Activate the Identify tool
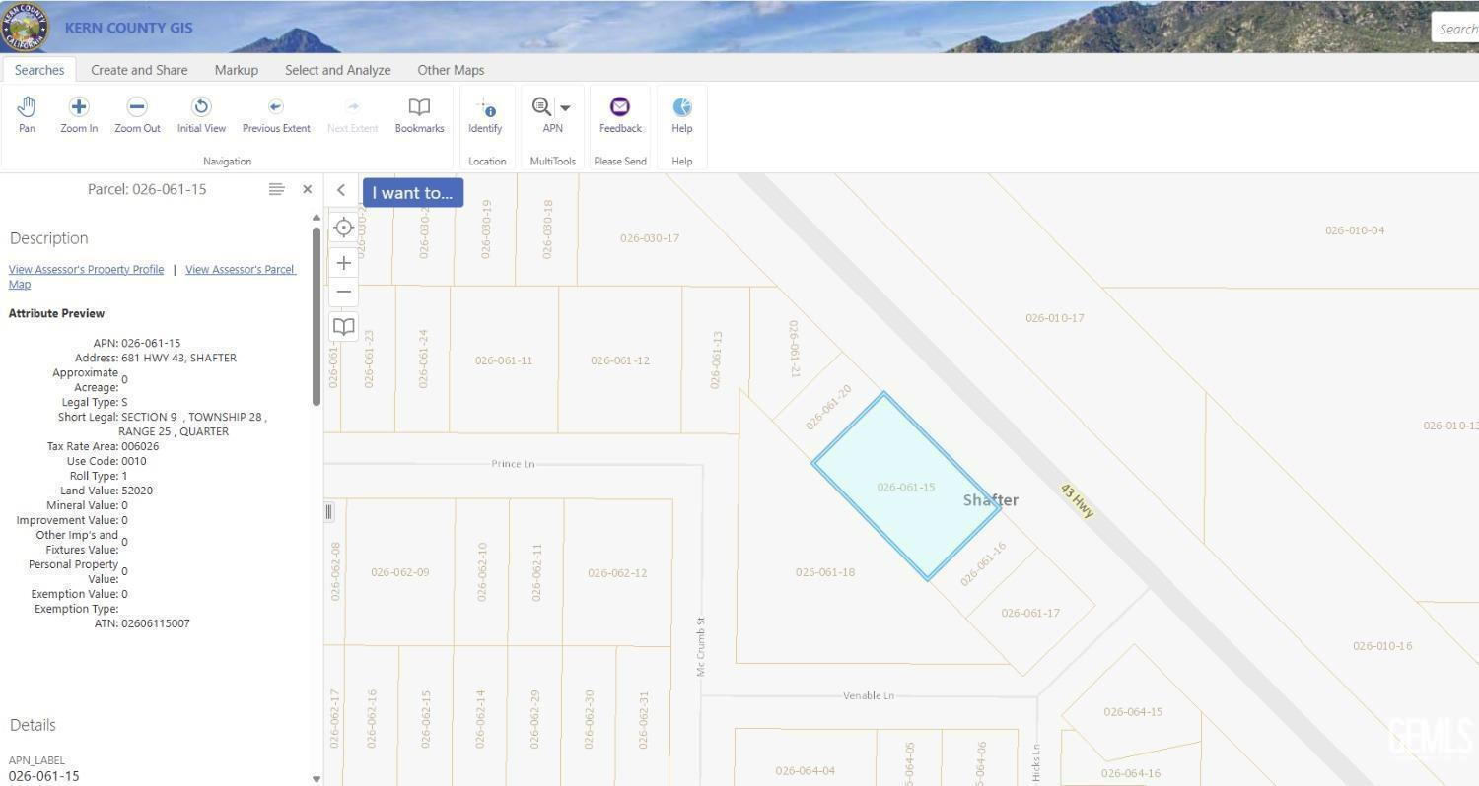 point(485,114)
